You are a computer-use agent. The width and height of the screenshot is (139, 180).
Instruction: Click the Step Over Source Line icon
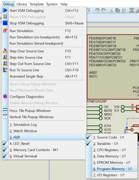(5, 51)
